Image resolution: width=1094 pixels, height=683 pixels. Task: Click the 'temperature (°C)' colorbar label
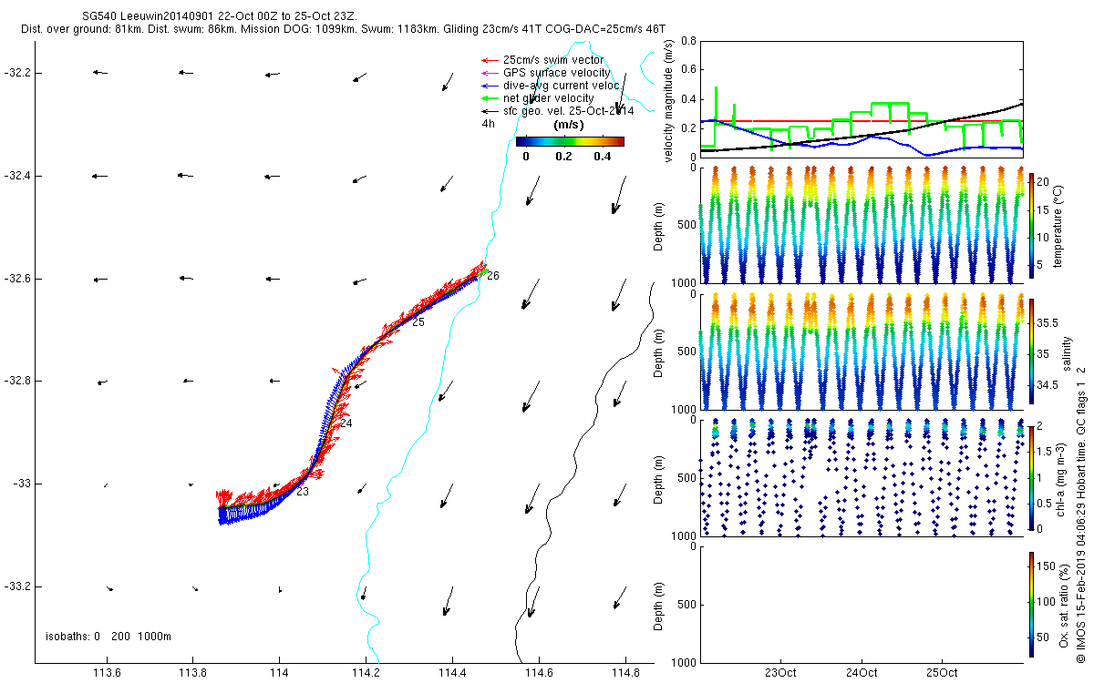[x=1058, y=227]
